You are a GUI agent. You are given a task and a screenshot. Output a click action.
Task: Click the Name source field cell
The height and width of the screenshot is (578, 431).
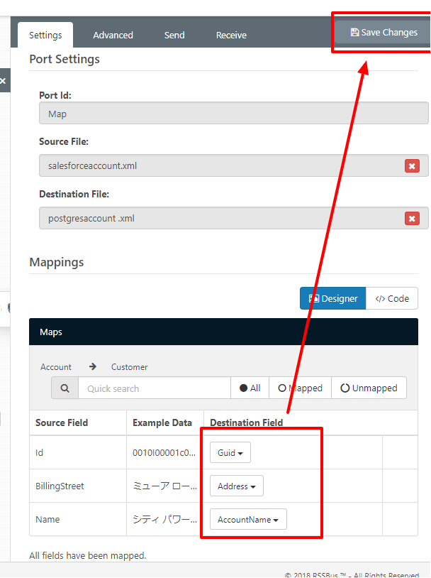point(78,519)
